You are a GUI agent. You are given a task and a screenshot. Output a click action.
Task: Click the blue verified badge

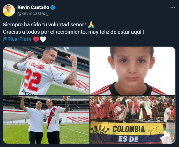[x=53, y=7]
